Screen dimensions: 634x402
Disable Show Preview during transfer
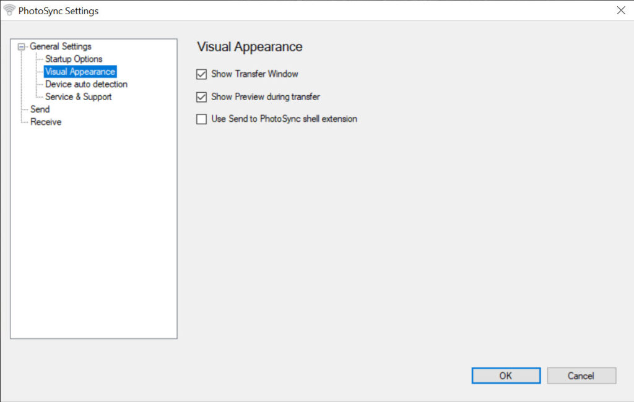(201, 97)
